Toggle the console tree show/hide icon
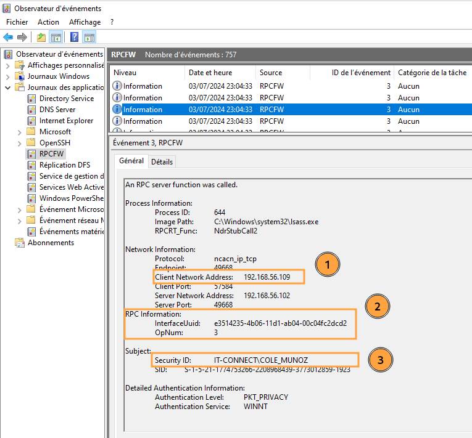 pyautogui.click(x=56, y=38)
